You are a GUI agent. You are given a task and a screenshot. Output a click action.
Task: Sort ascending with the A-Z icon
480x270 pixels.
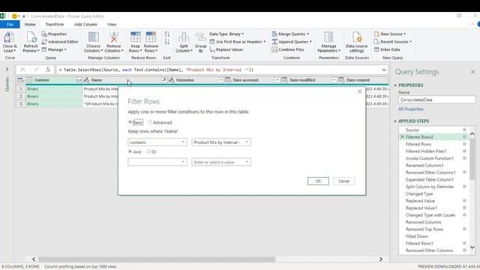tap(167, 34)
